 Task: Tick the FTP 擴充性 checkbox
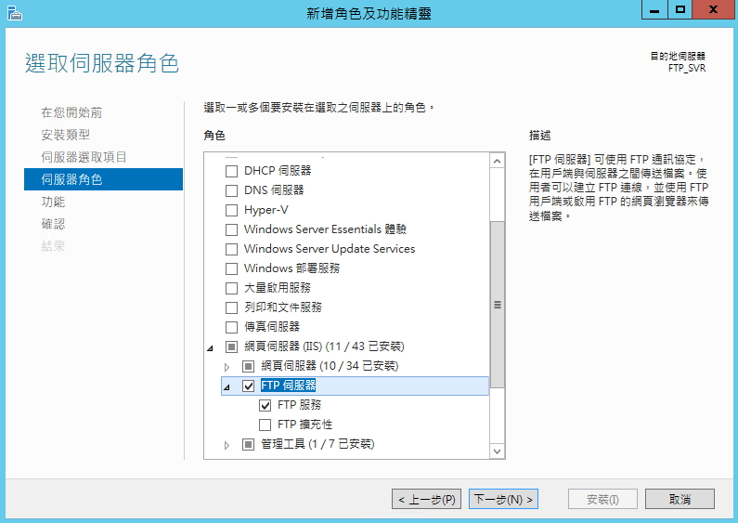click(265, 425)
